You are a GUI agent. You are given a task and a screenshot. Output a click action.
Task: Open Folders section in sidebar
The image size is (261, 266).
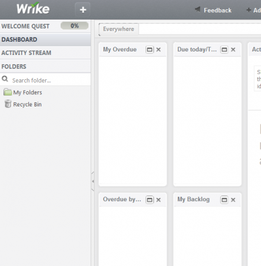click(x=45, y=66)
